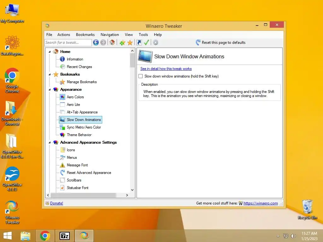The width and height of the screenshot is (323, 242).
Task: Select Downloads - Shortcut desktop icon
Action: click(12, 113)
